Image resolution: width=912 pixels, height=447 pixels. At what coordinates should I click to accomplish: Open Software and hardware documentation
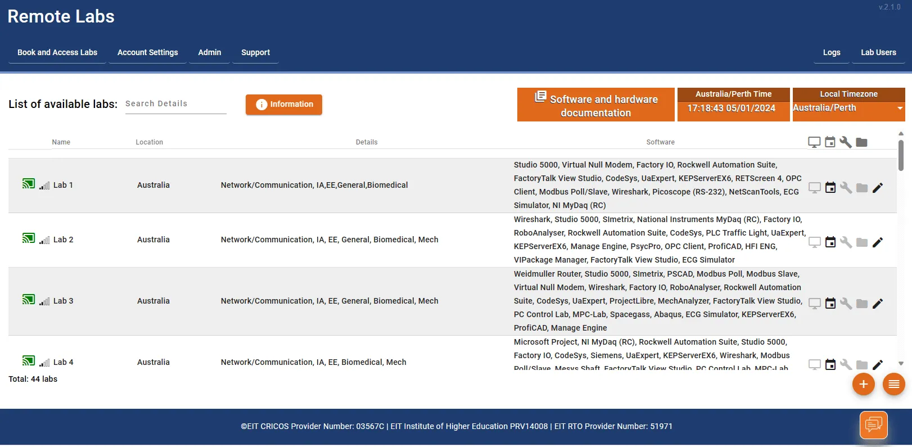point(595,105)
